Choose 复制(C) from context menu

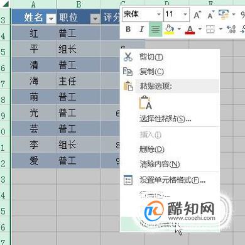[x=151, y=72]
